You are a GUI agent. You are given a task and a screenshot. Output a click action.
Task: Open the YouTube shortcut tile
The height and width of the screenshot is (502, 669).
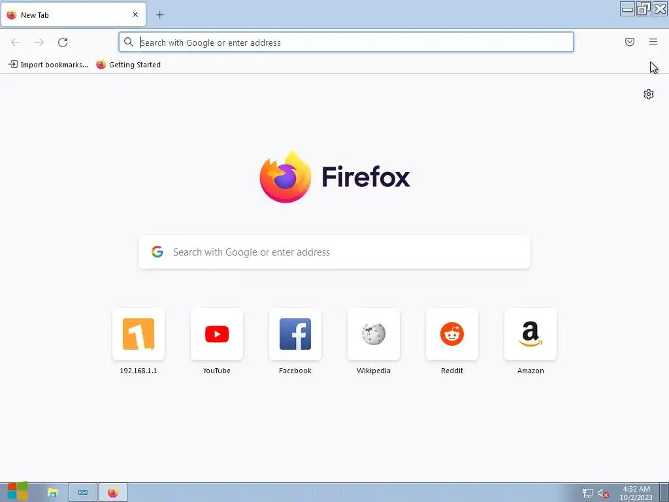(217, 334)
